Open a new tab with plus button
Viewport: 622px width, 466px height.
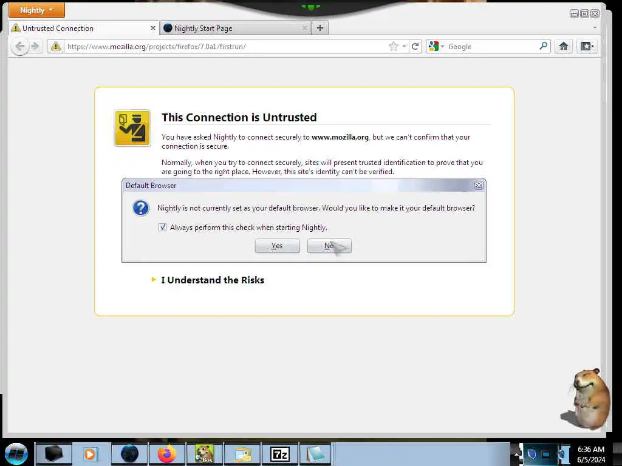coord(320,28)
